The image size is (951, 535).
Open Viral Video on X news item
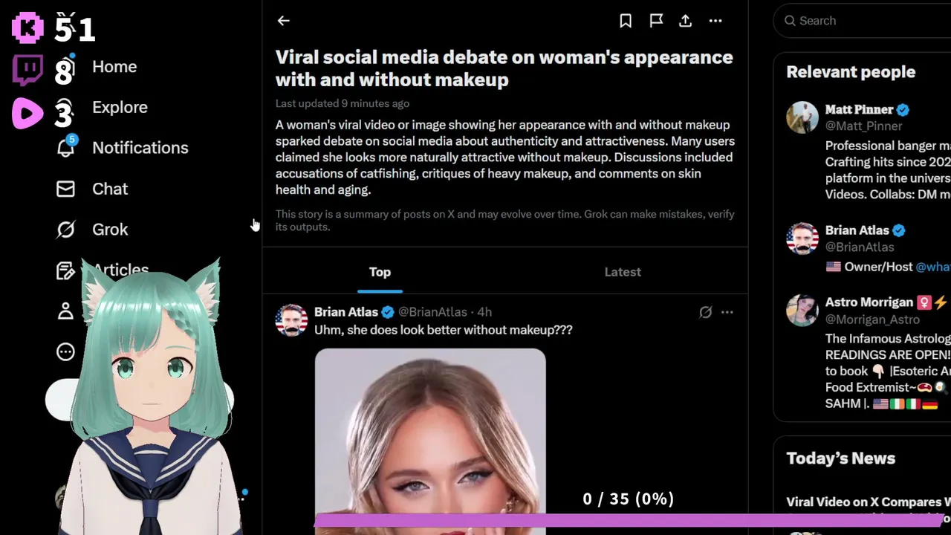(x=868, y=502)
